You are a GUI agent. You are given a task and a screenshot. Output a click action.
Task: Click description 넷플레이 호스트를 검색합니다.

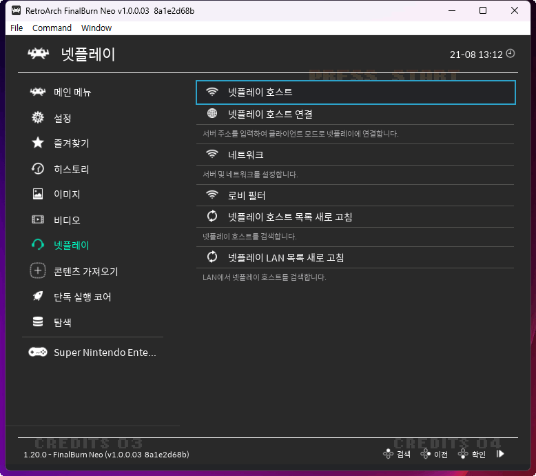(x=249, y=236)
